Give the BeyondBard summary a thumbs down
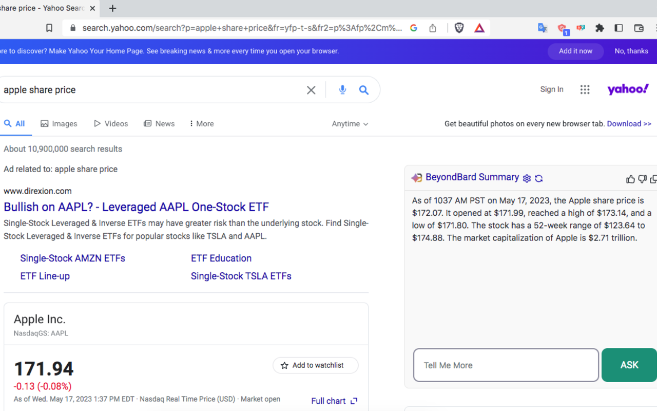 [642, 179]
